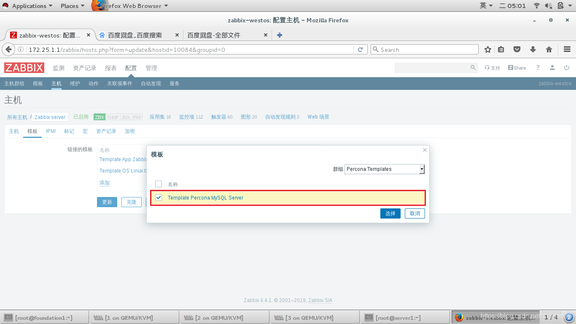Switch to host form 主机 tab
Screen dimensions: 576x324
(x=14, y=131)
